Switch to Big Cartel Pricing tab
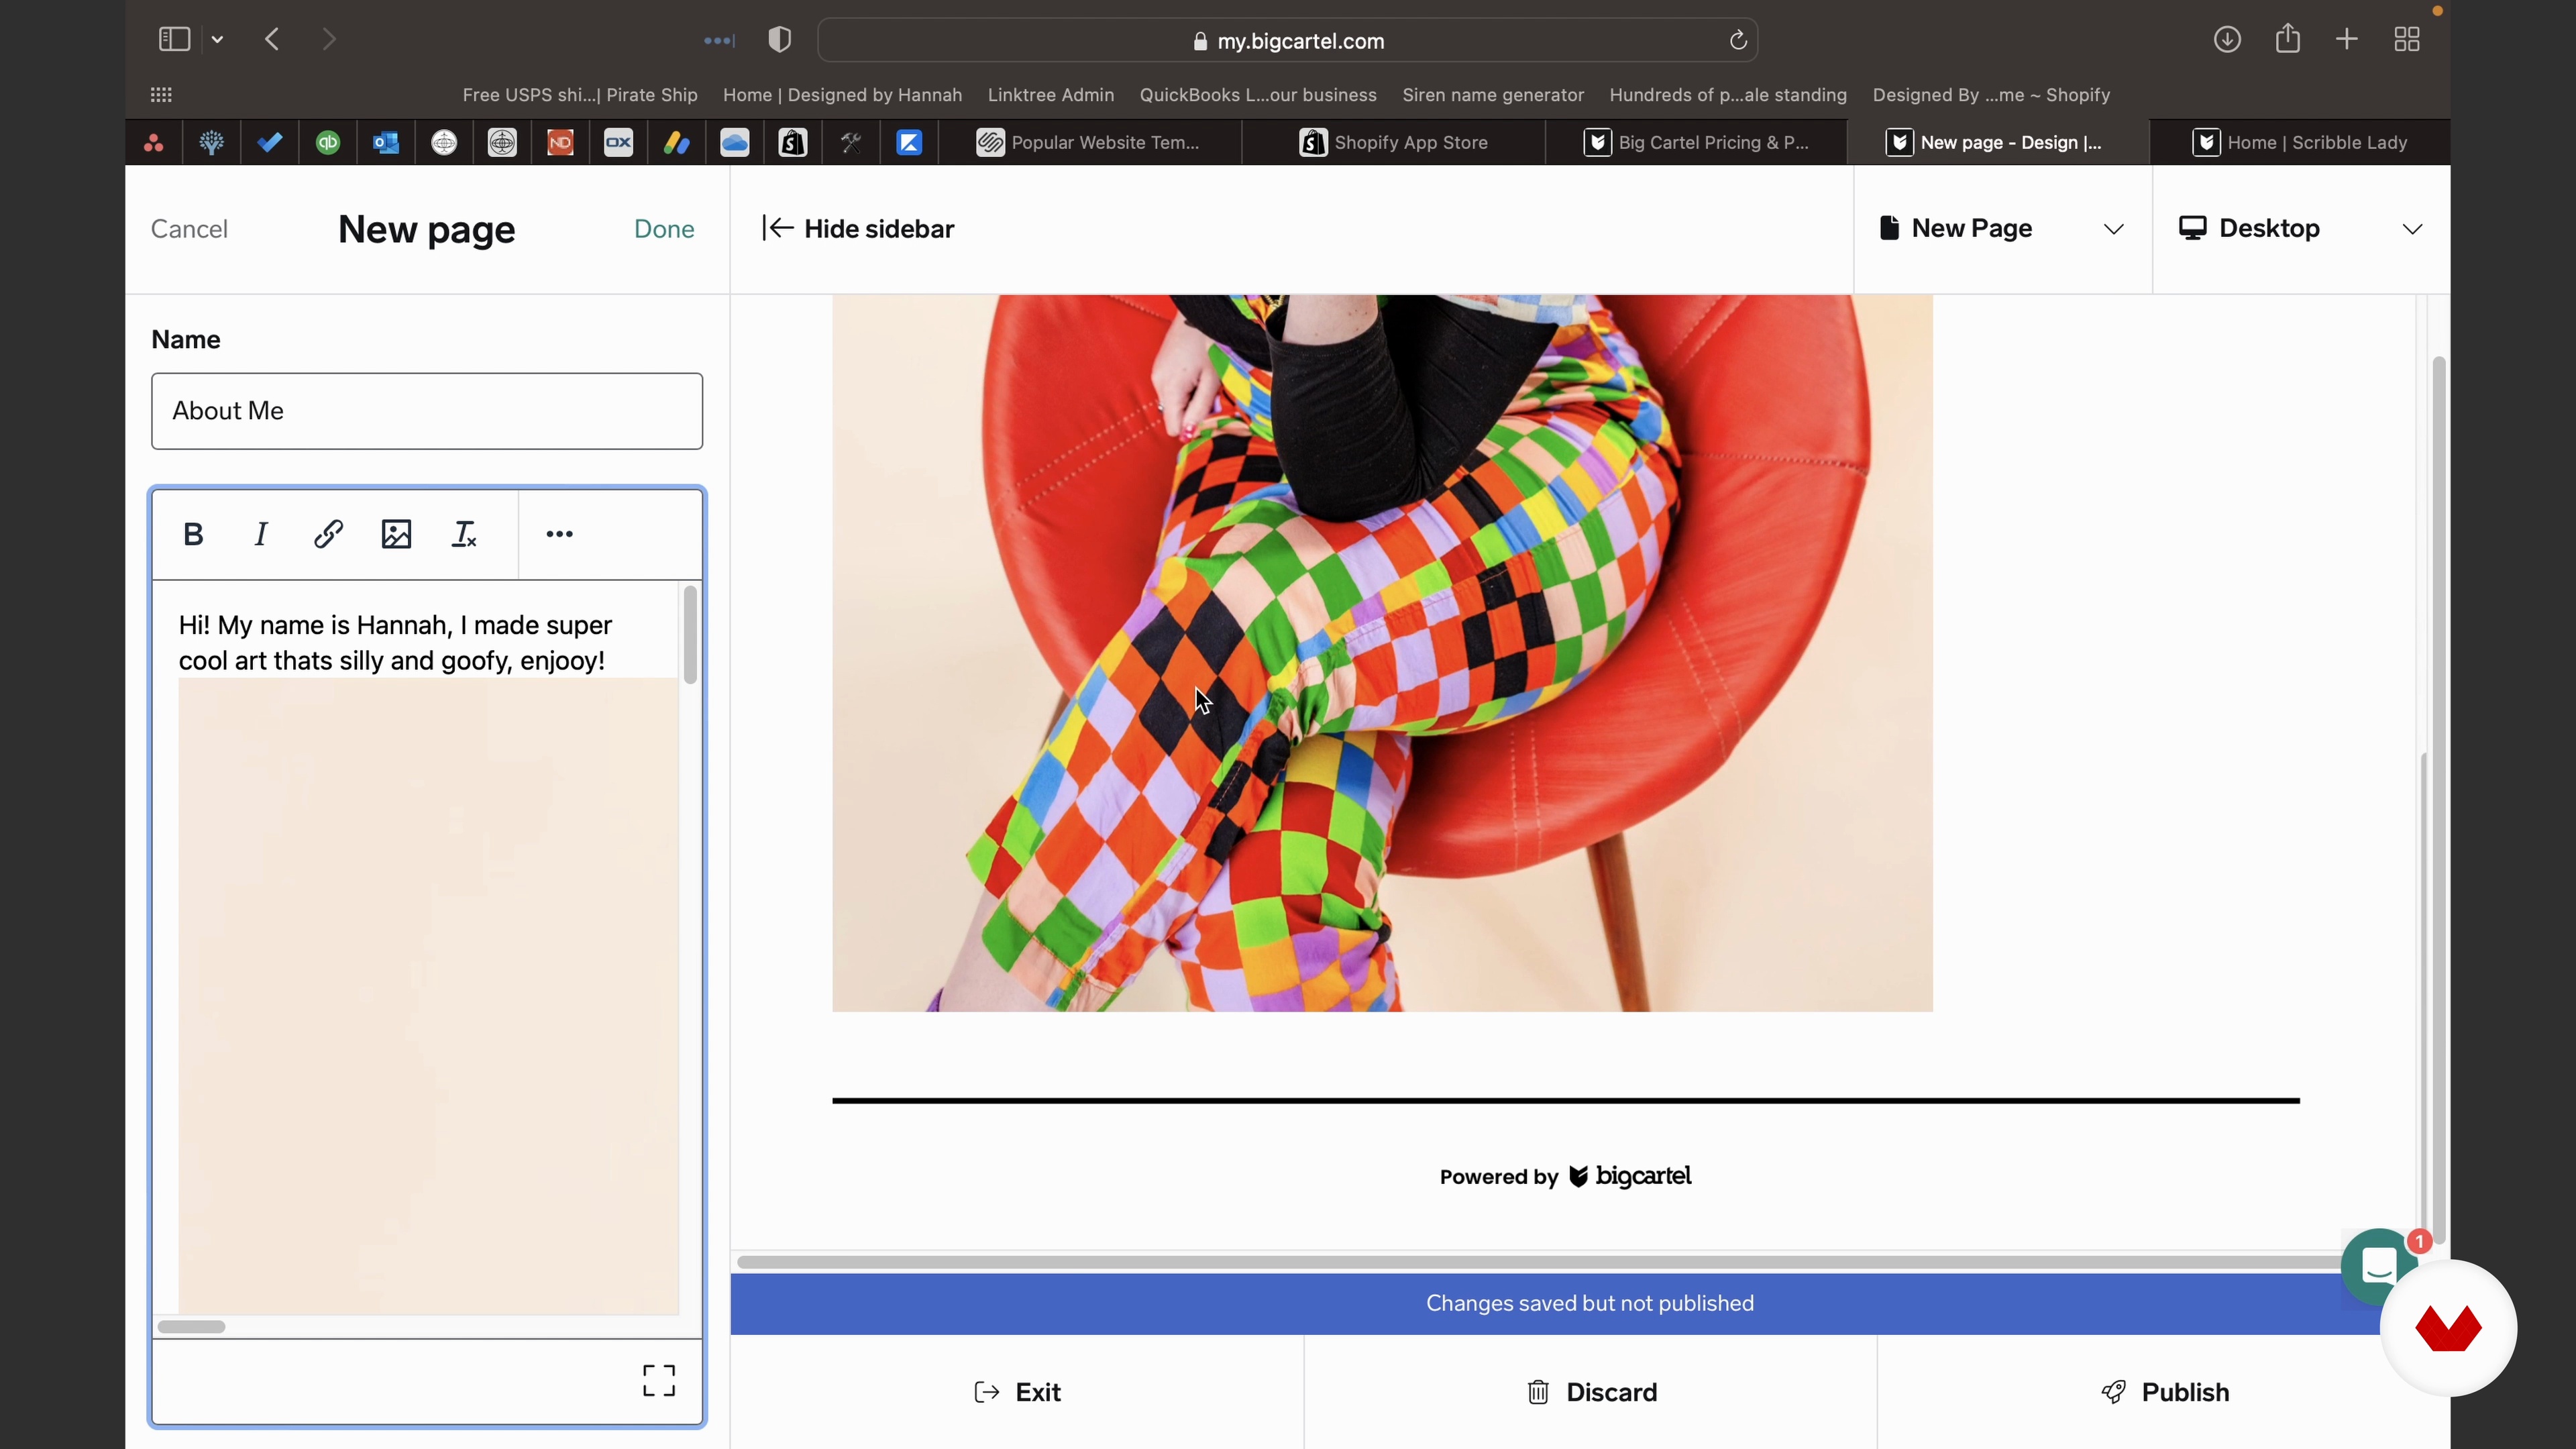 click(1697, 143)
